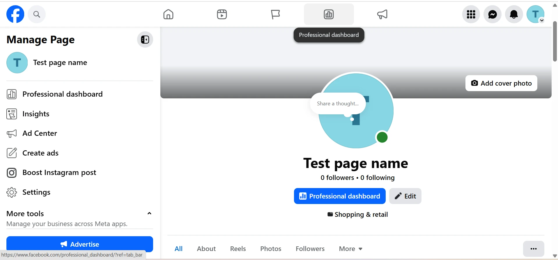The width and height of the screenshot is (558, 260).
Task: Switch to the Followers tab
Action: [x=310, y=249]
